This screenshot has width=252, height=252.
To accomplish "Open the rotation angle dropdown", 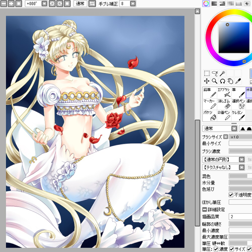I will coord(44,4).
